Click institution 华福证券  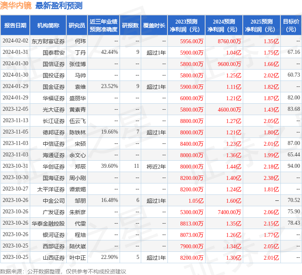coord(54,98)
